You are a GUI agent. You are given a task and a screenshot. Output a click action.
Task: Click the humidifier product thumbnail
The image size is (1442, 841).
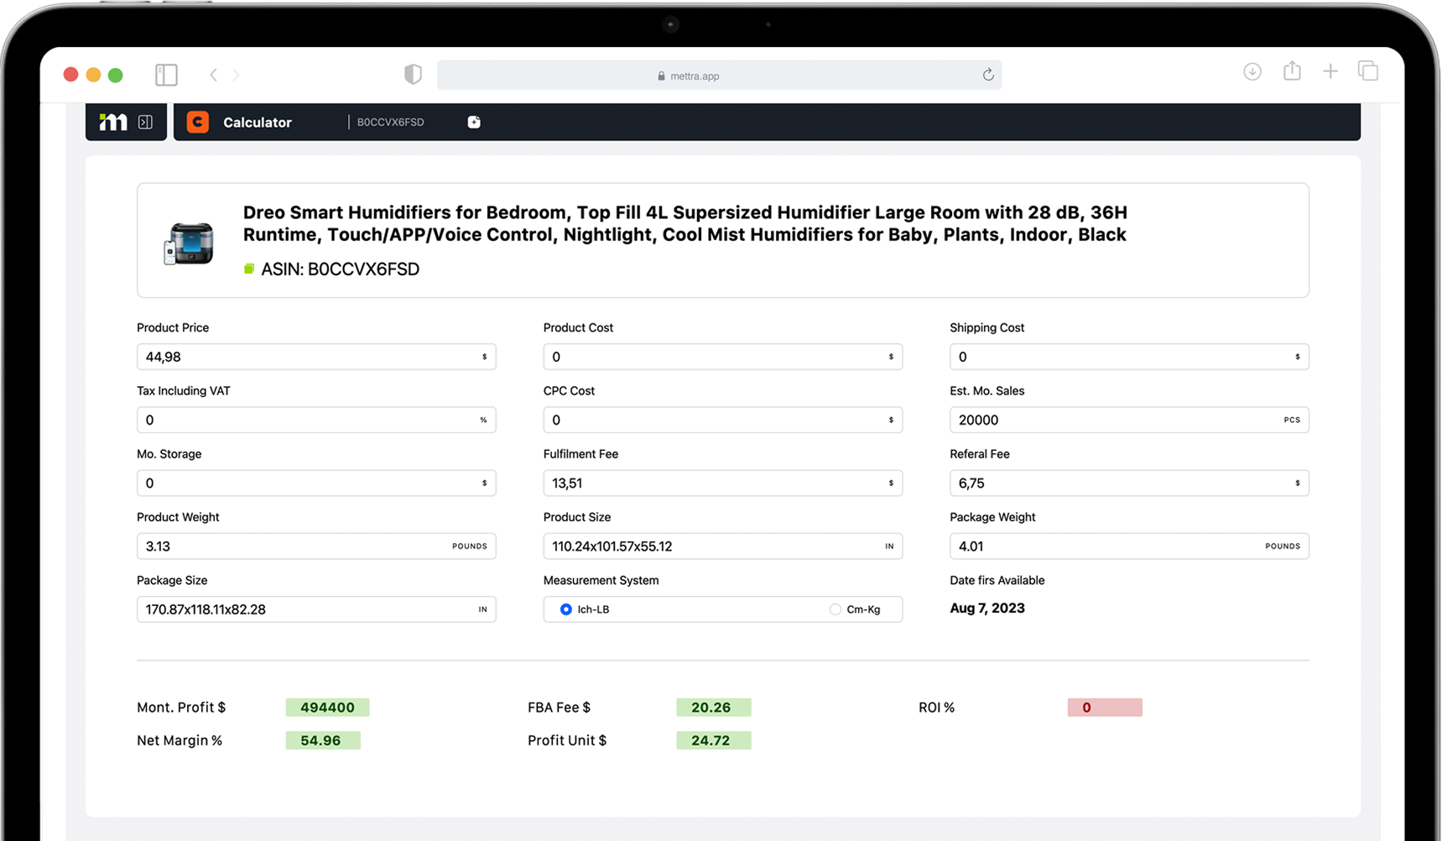click(x=189, y=243)
